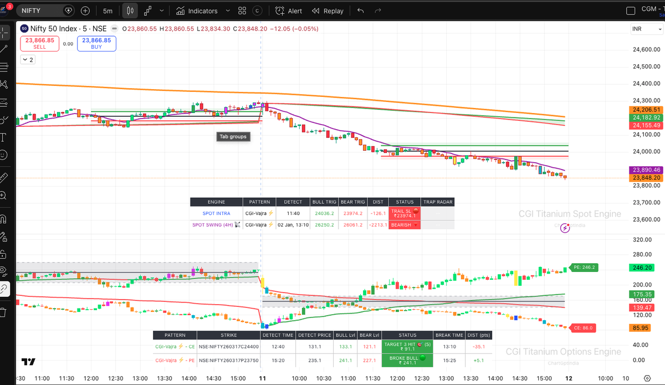Click the line-with-markers chart style icon
The height and width of the screenshot is (385, 665).
148,11
